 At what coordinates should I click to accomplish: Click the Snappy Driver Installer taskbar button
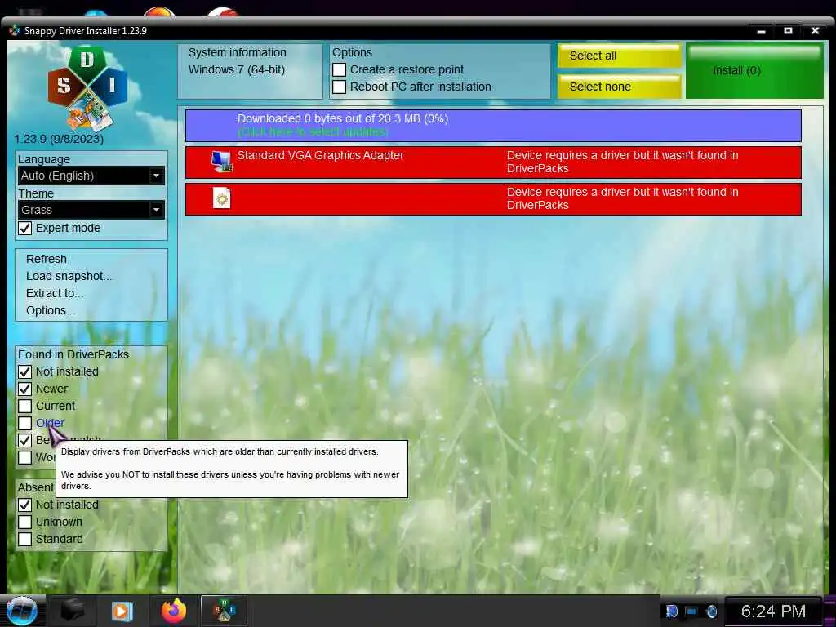pos(224,611)
